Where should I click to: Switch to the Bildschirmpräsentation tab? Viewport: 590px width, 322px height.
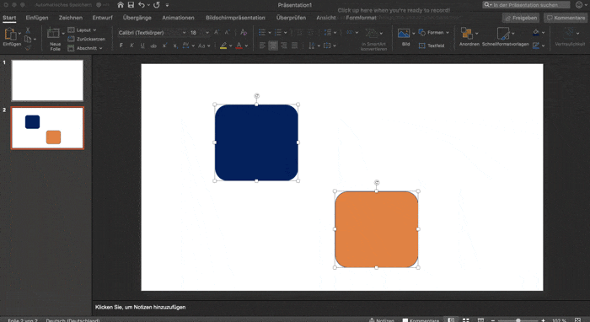tap(235, 18)
